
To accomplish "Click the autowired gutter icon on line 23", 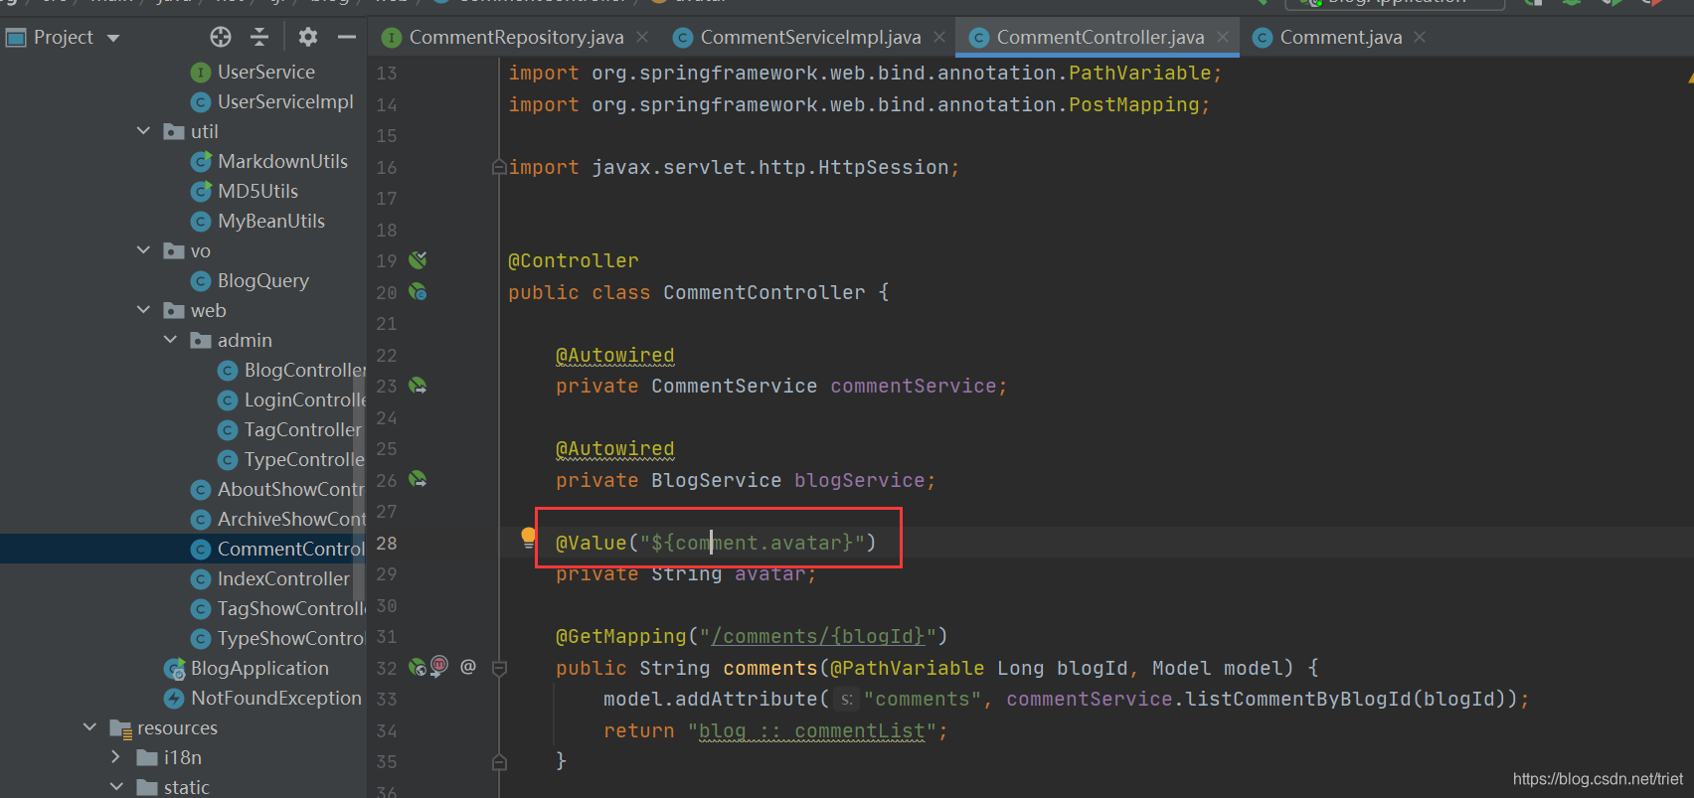I will [x=418, y=386].
